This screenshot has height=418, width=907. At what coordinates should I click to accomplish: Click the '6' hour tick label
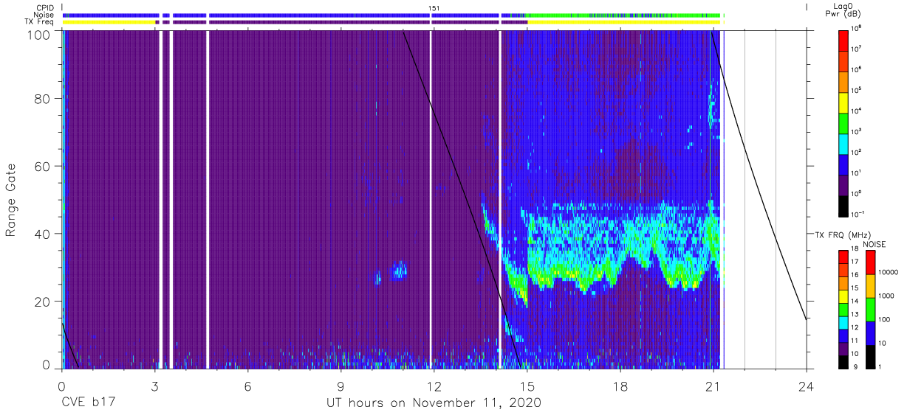[x=248, y=386]
